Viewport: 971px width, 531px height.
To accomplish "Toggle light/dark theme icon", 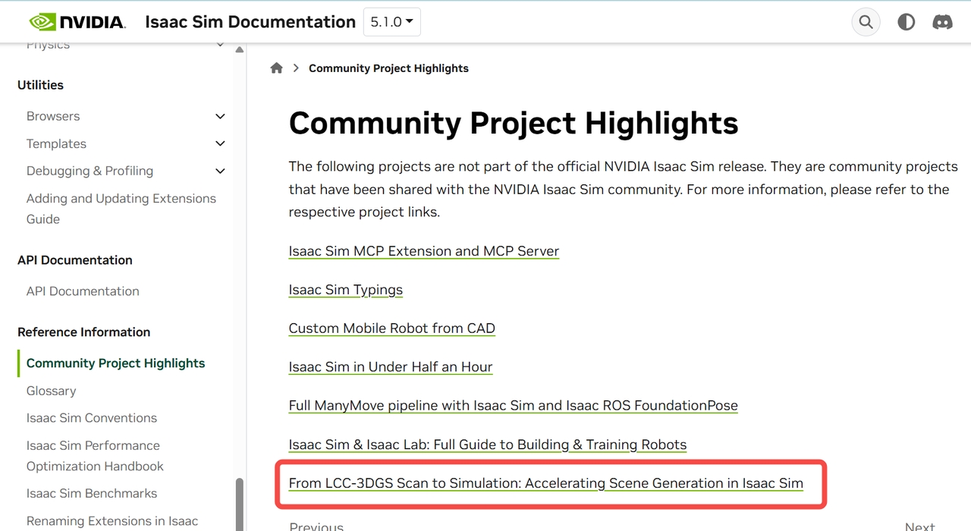I will [x=906, y=22].
